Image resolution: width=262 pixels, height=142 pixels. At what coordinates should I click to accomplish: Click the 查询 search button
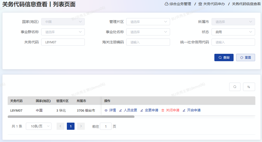point(224,58)
